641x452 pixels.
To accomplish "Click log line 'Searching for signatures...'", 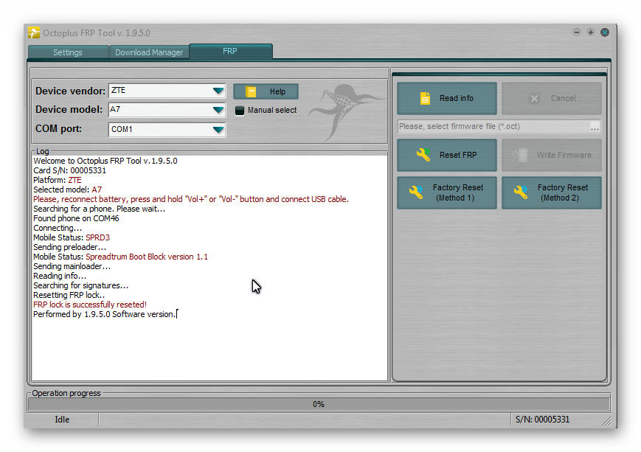I will (x=81, y=285).
